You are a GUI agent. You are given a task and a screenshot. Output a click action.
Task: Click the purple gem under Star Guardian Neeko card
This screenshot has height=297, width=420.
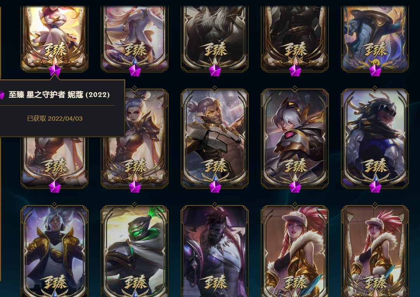[55, 70]
